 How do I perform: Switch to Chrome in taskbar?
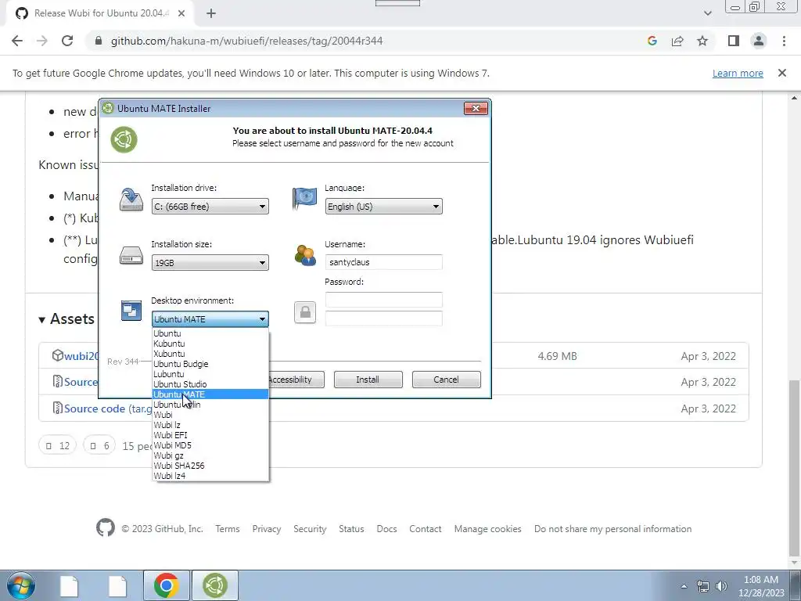tap(166, 585)
